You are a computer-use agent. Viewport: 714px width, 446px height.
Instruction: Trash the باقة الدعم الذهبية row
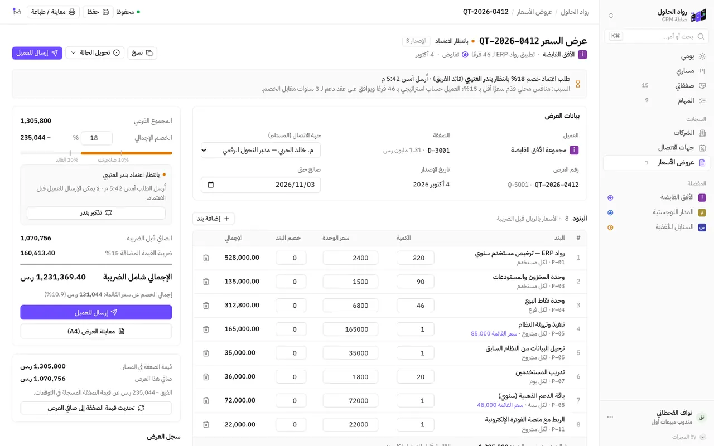pyautogui.click(x=206, y=400)
